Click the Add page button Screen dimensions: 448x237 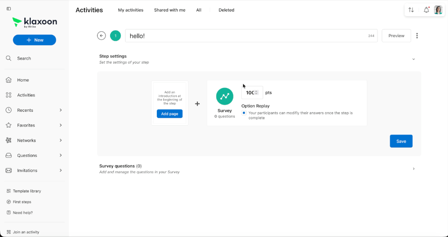(170, 114)
